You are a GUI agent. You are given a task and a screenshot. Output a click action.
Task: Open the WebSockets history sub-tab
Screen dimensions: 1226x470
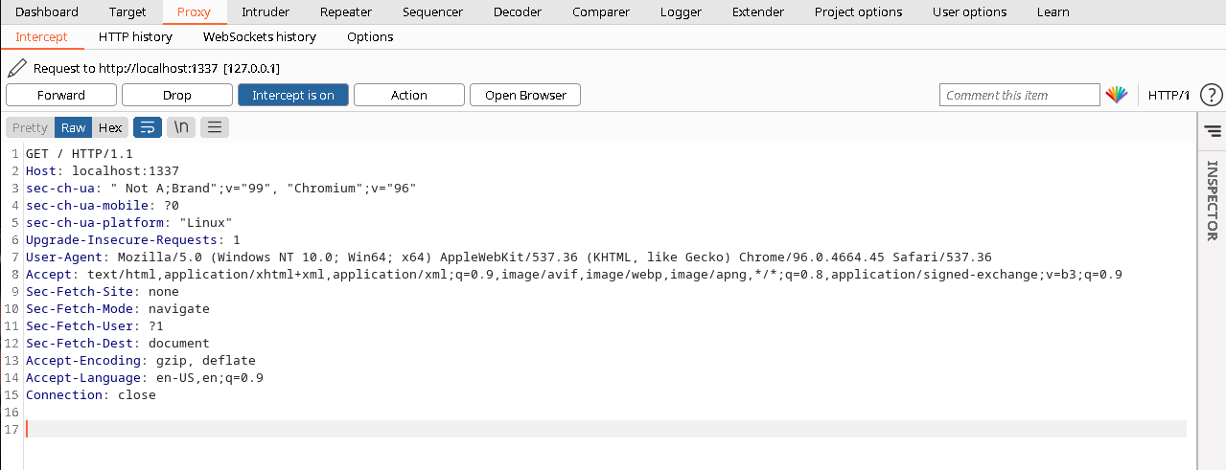coord(259,36)
